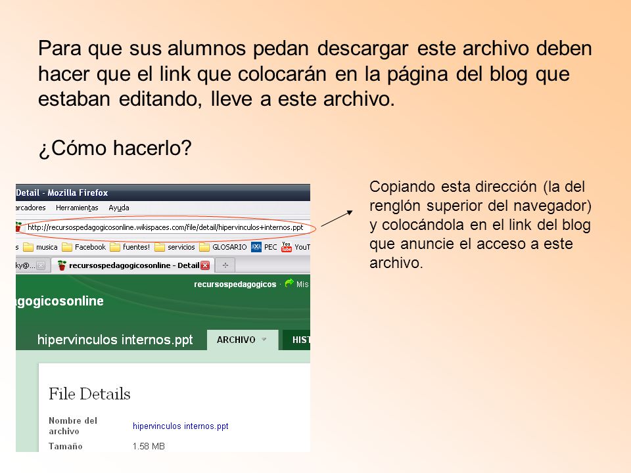Screen dimensions: 631x473
Task: Open the Ayuda menu
Action: pyautogui.click(x=119, y=208)
